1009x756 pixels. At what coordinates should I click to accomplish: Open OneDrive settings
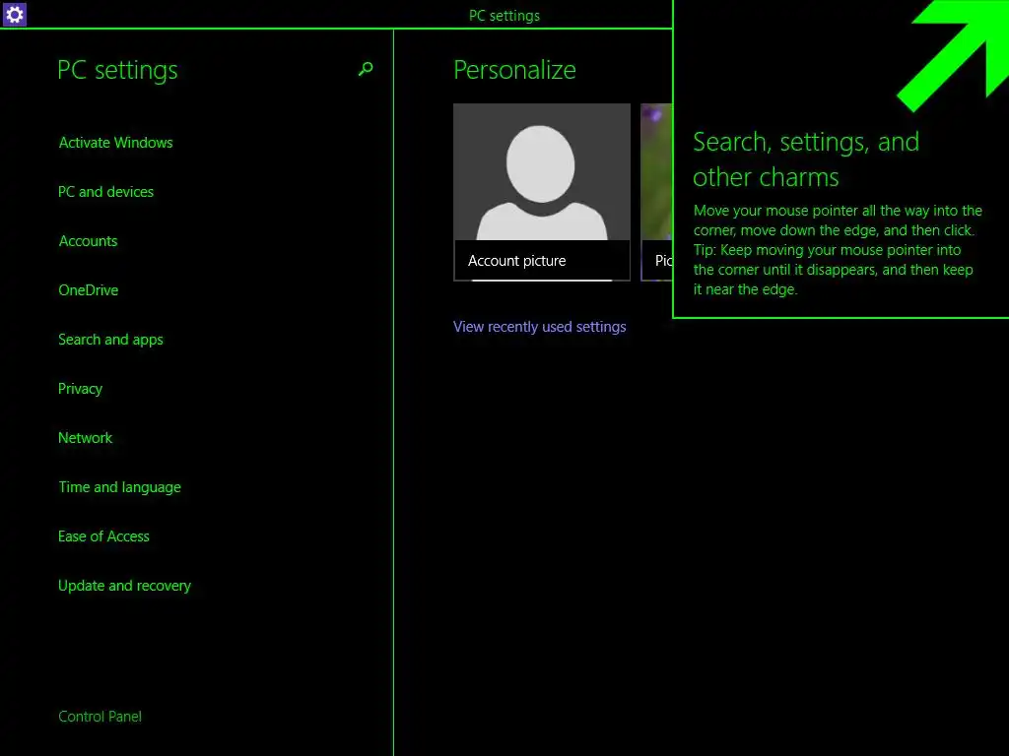(x=88, y=290)
